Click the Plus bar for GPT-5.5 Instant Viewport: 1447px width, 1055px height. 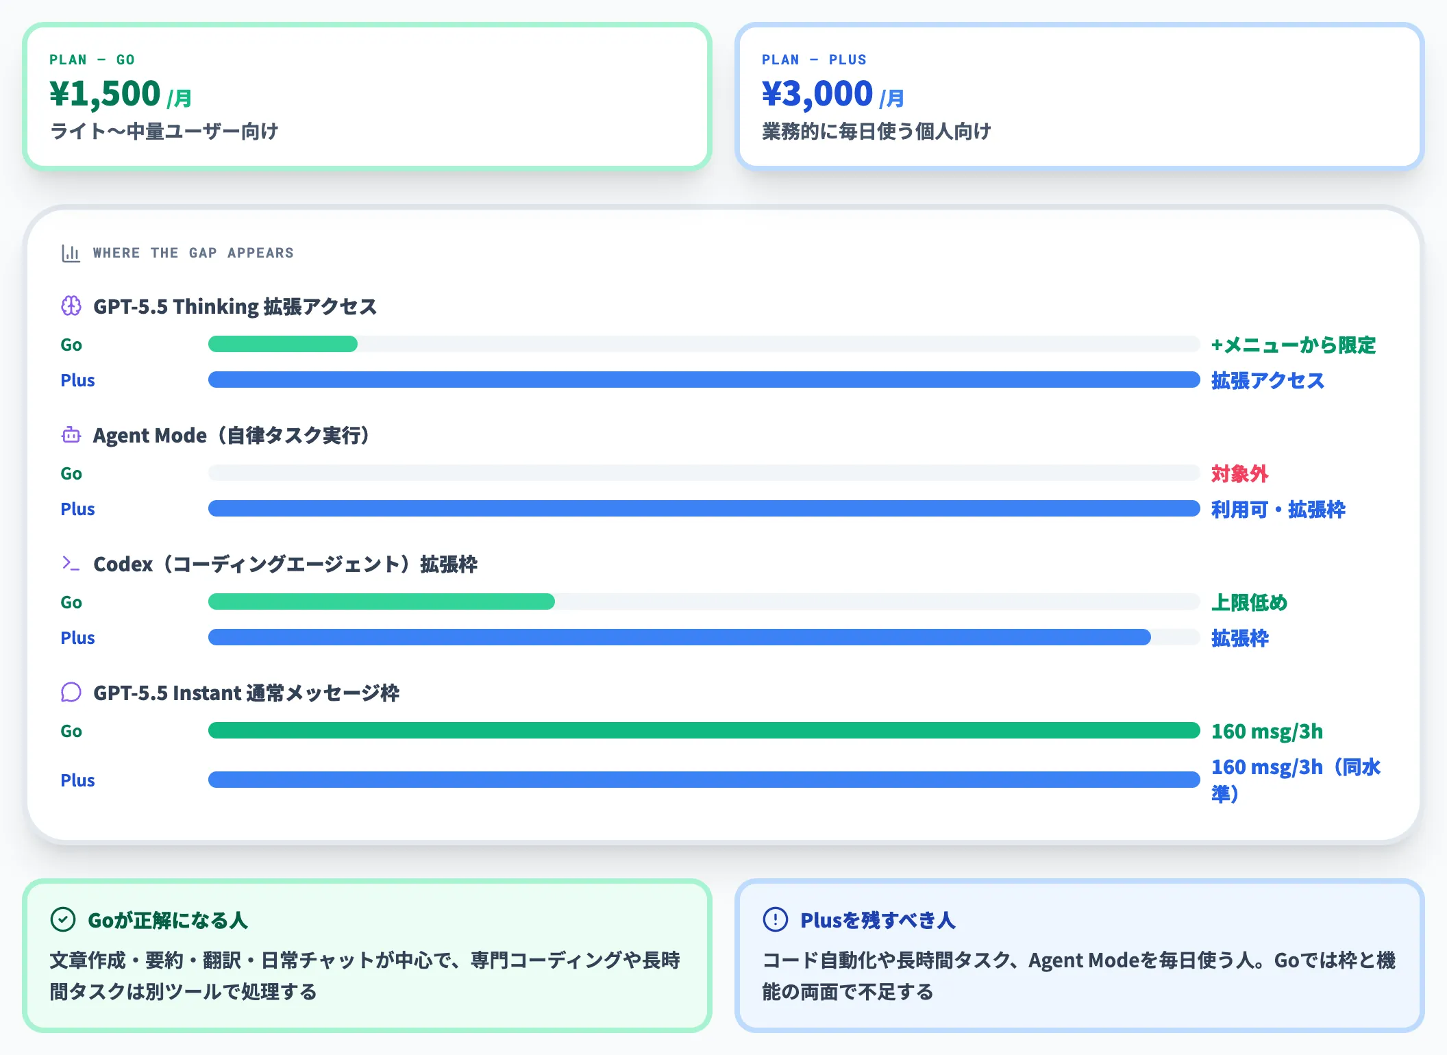tap(704, 780)
